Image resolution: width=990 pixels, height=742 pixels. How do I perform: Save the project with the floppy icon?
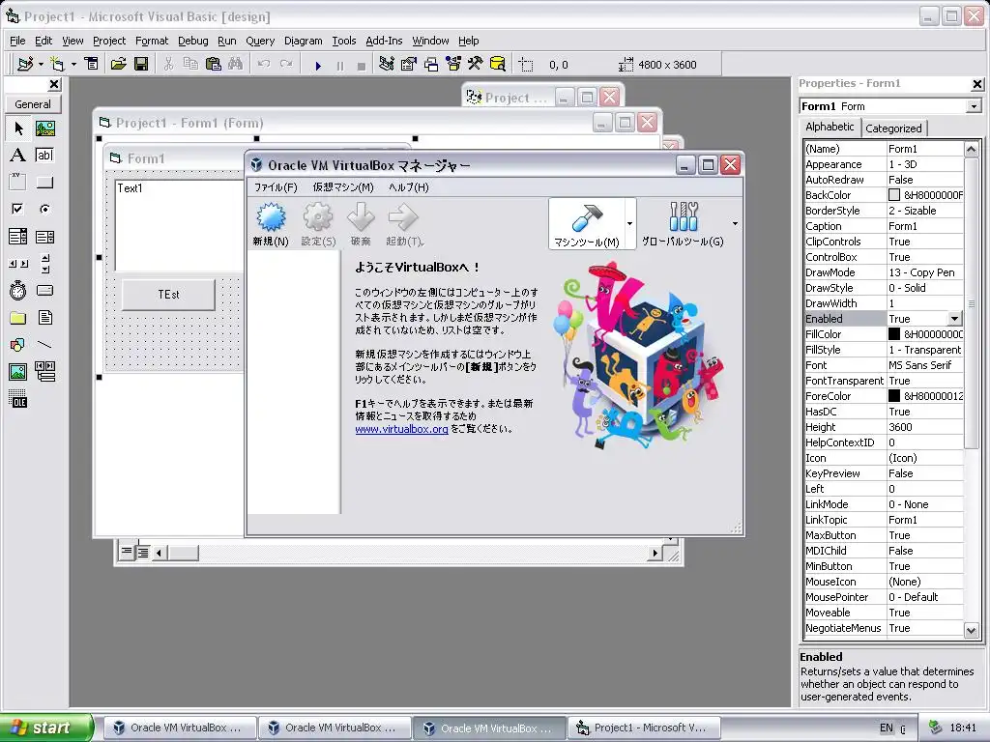[141, 65]
